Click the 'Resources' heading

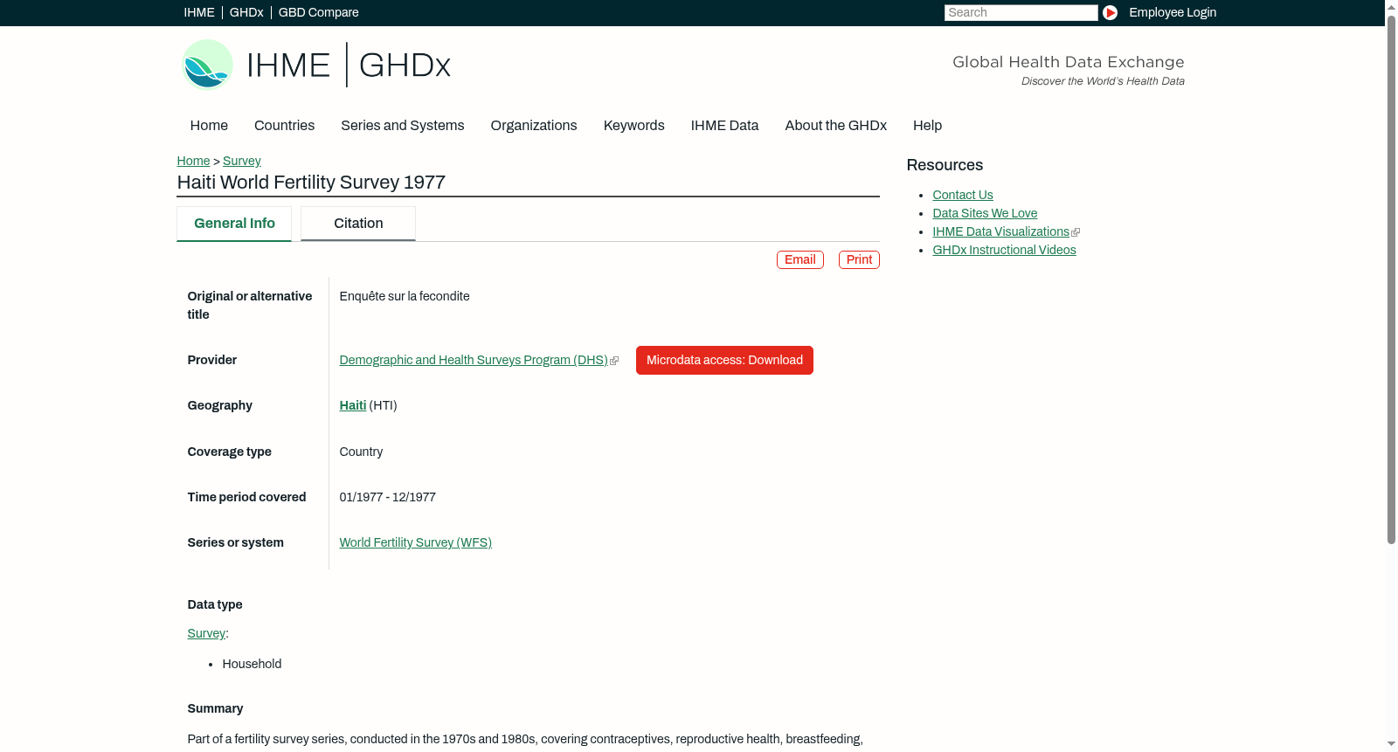tap(945, 165)
